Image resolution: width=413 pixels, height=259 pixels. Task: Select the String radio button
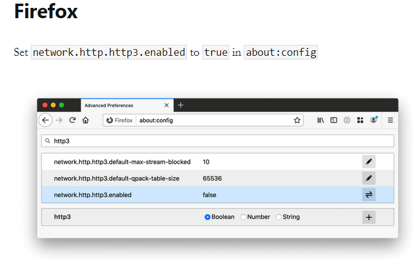point(279,217)
